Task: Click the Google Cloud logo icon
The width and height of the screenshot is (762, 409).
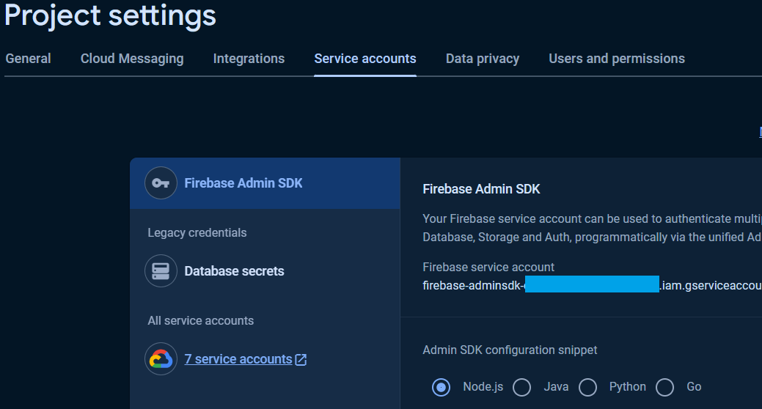Action: 161,359
